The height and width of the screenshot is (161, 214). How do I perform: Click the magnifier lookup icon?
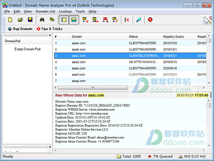(x=139, y=20)
